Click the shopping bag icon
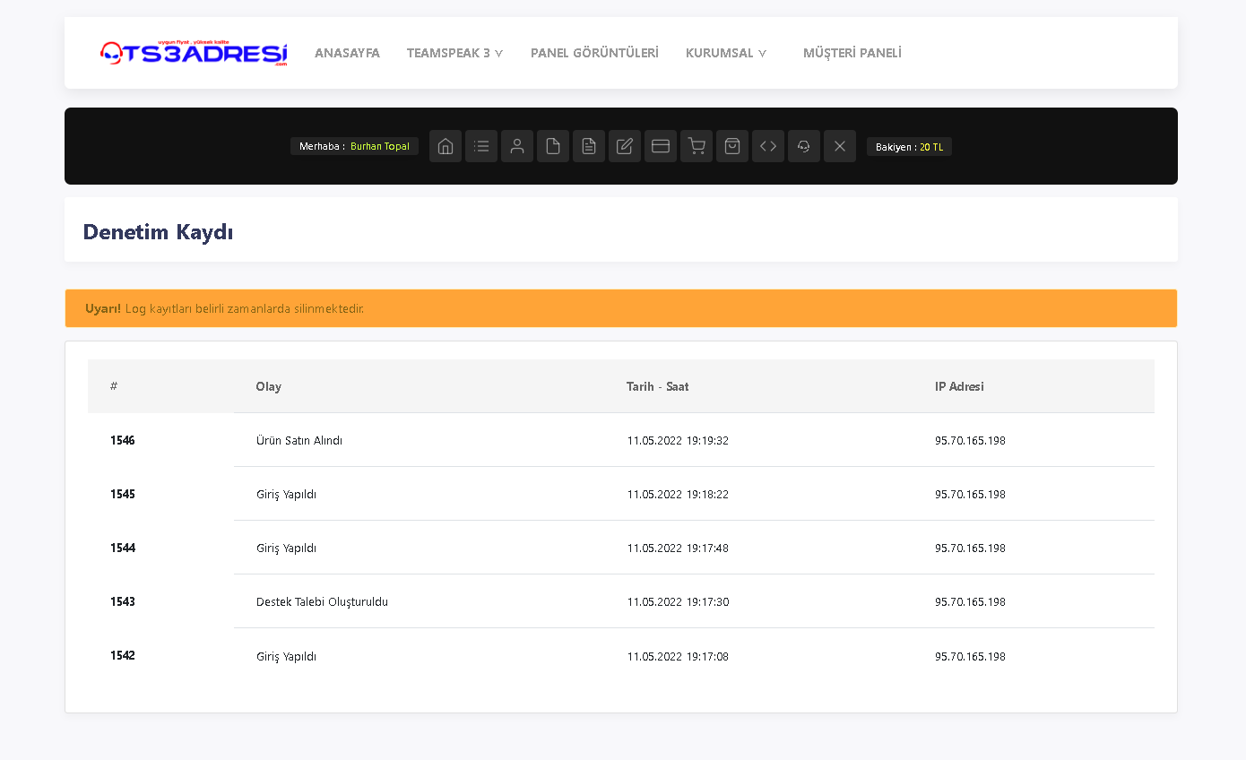1246x760 pixels. [x=732, y=146]
